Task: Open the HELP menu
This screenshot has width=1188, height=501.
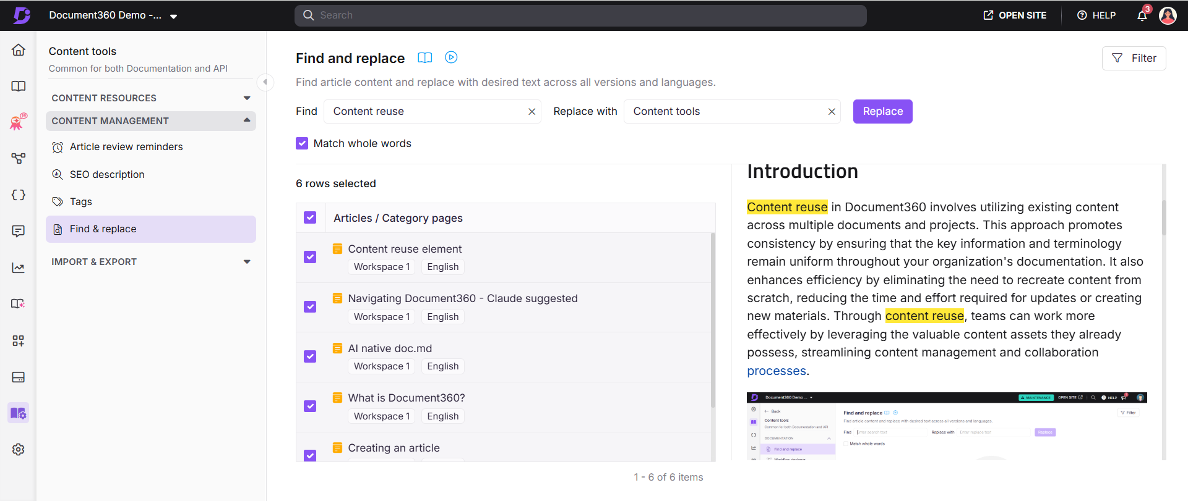Action: [x=1096, y=15]
